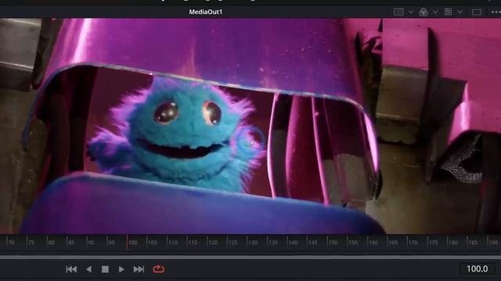
Task: Click frame 120 on the time ruler
Action: 213,243
